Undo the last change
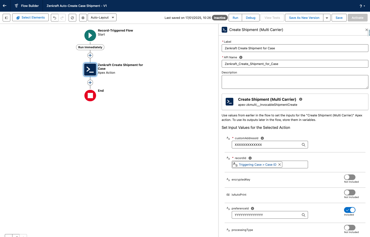 (x=55, y=18)
